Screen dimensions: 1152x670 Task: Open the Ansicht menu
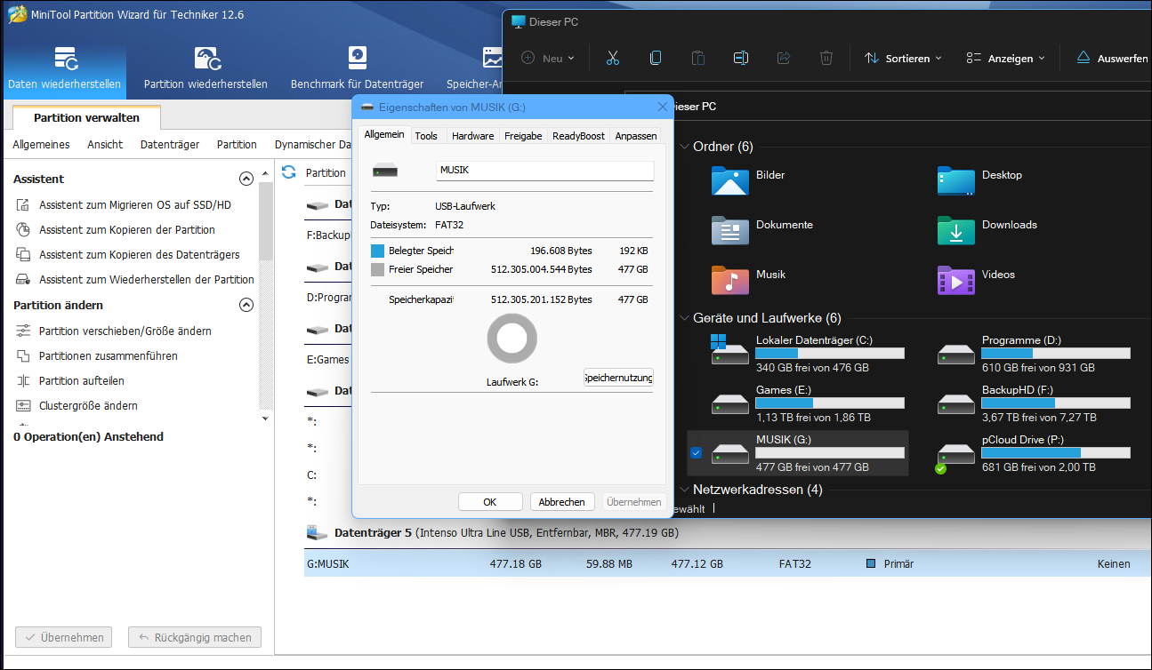(x=105, y=144)
